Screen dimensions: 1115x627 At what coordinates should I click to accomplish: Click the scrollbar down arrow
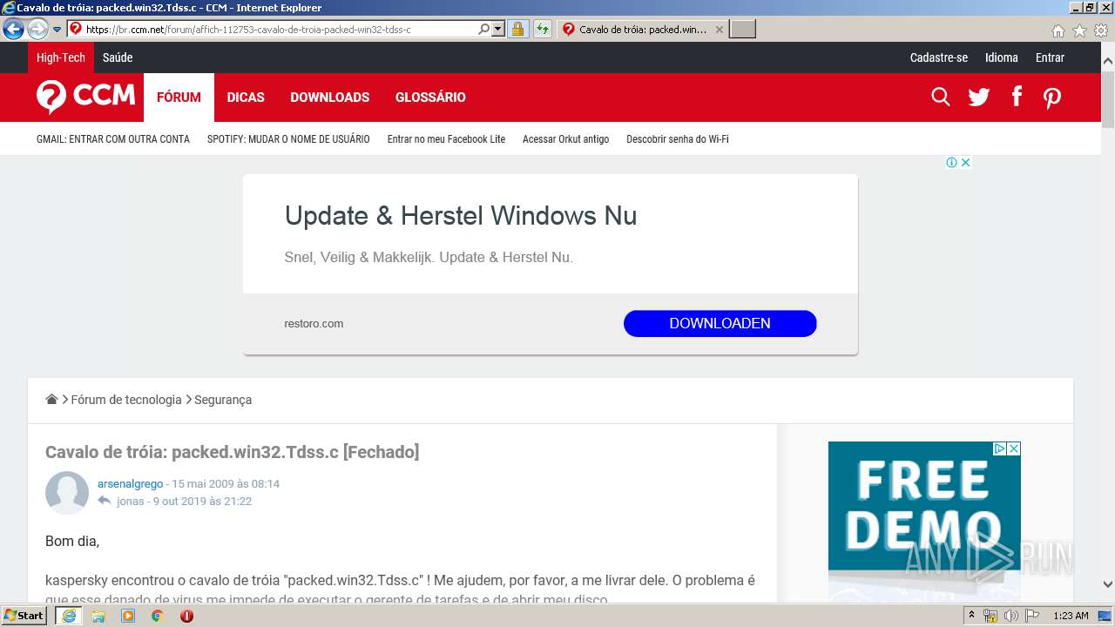tap(1108, 584)
